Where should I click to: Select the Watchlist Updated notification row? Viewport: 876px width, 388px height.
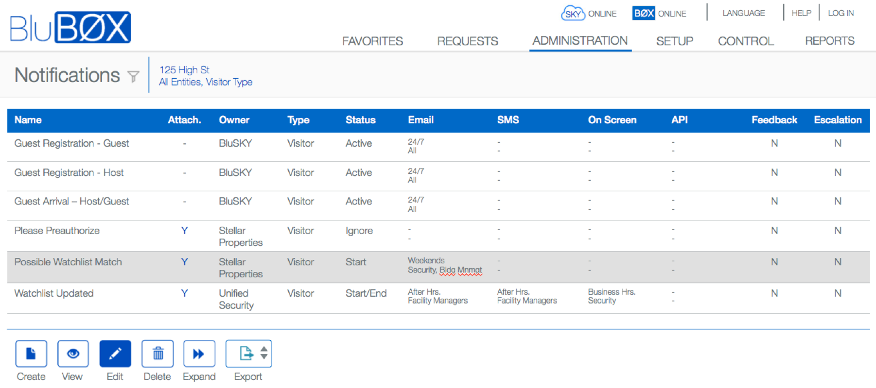[x=54, y=293]
